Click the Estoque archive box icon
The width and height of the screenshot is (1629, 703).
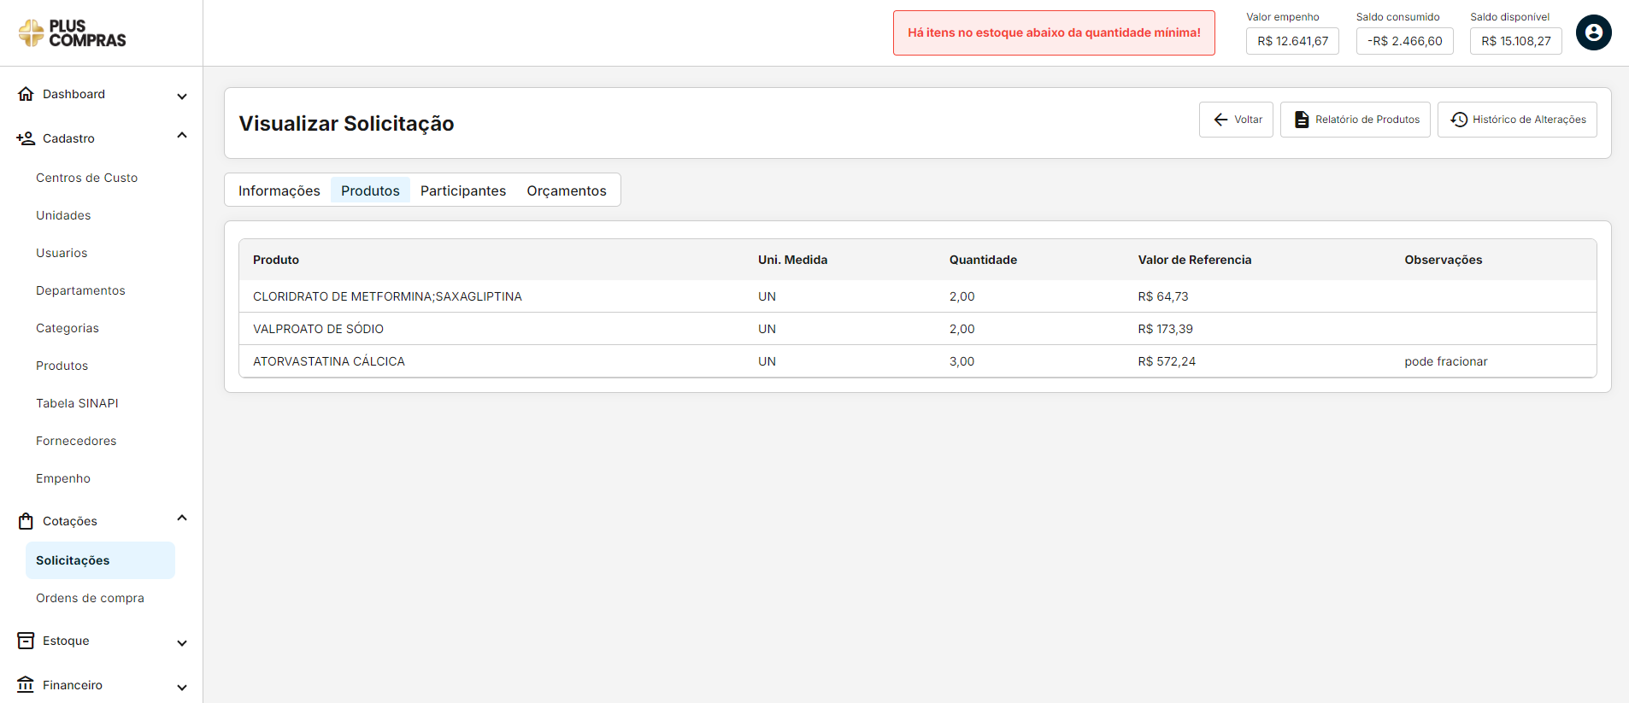26,641
